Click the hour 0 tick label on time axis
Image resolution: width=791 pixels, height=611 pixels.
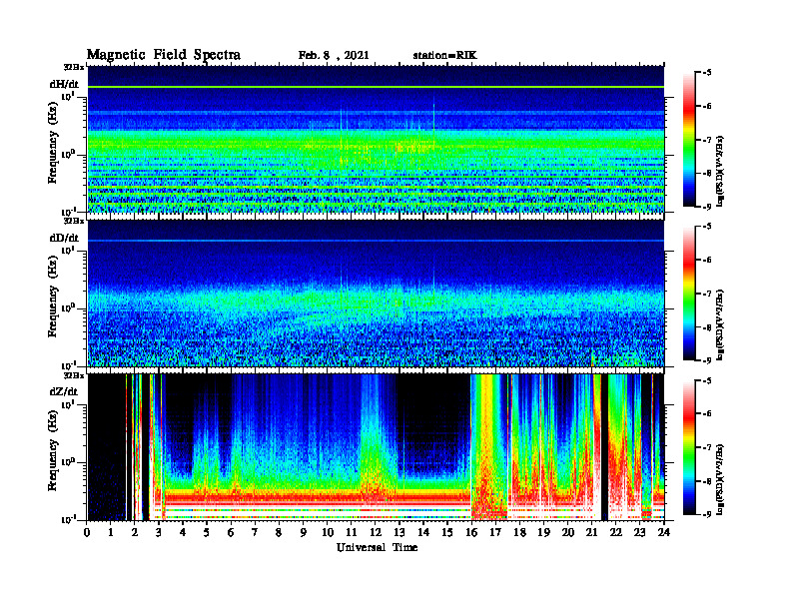[87, 532]
